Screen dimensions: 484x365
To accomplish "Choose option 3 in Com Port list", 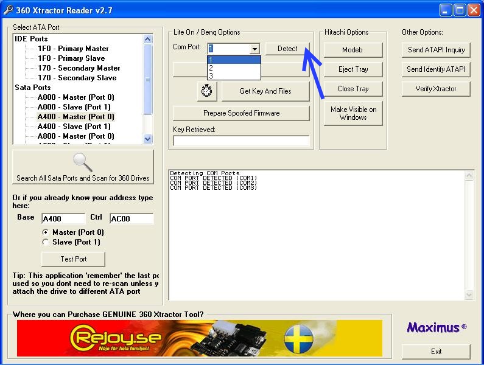I will 234,75.
